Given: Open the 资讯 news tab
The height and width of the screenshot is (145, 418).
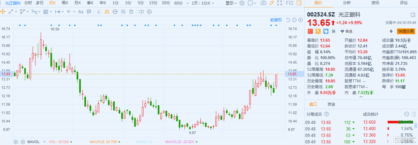Looking at the screenshot, I should [x=375, y=3].
